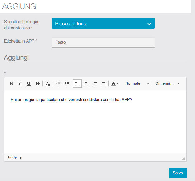Select the body element in path bar

12,157
